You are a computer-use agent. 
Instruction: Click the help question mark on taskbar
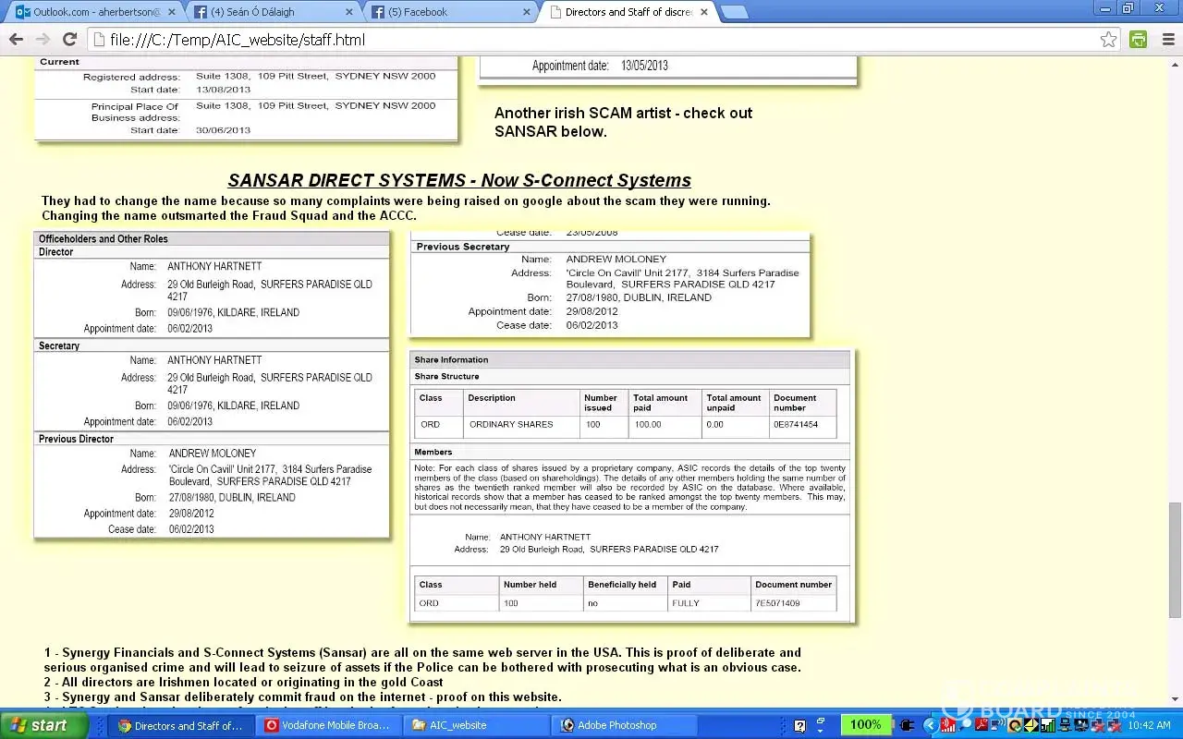click(799, 726)
